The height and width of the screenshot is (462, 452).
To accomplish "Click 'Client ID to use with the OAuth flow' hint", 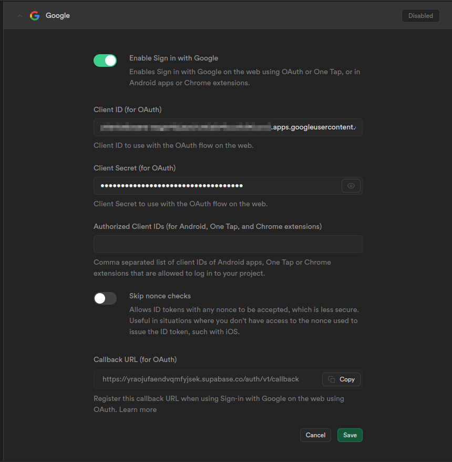I will pyautogui.click(x=173, y=146).
